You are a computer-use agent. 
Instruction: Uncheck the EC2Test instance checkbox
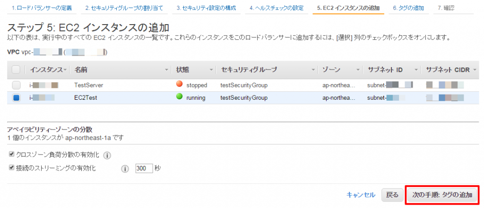coord(16,98)
